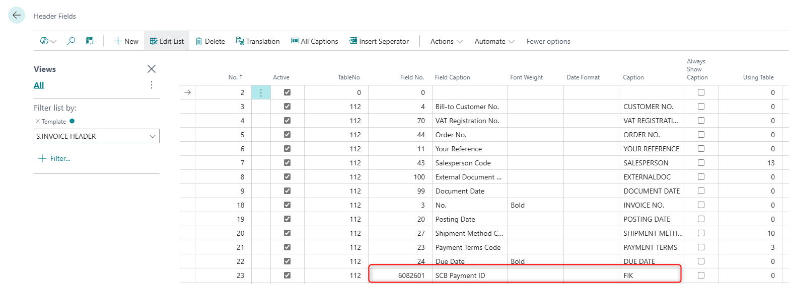The height and width of the screenshot is (284, 789).
Task: Click the New button with plus icon
Action: 126,41
